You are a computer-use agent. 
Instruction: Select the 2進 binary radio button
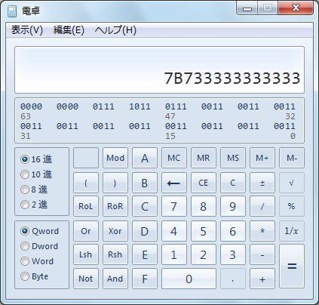point(34,205)
